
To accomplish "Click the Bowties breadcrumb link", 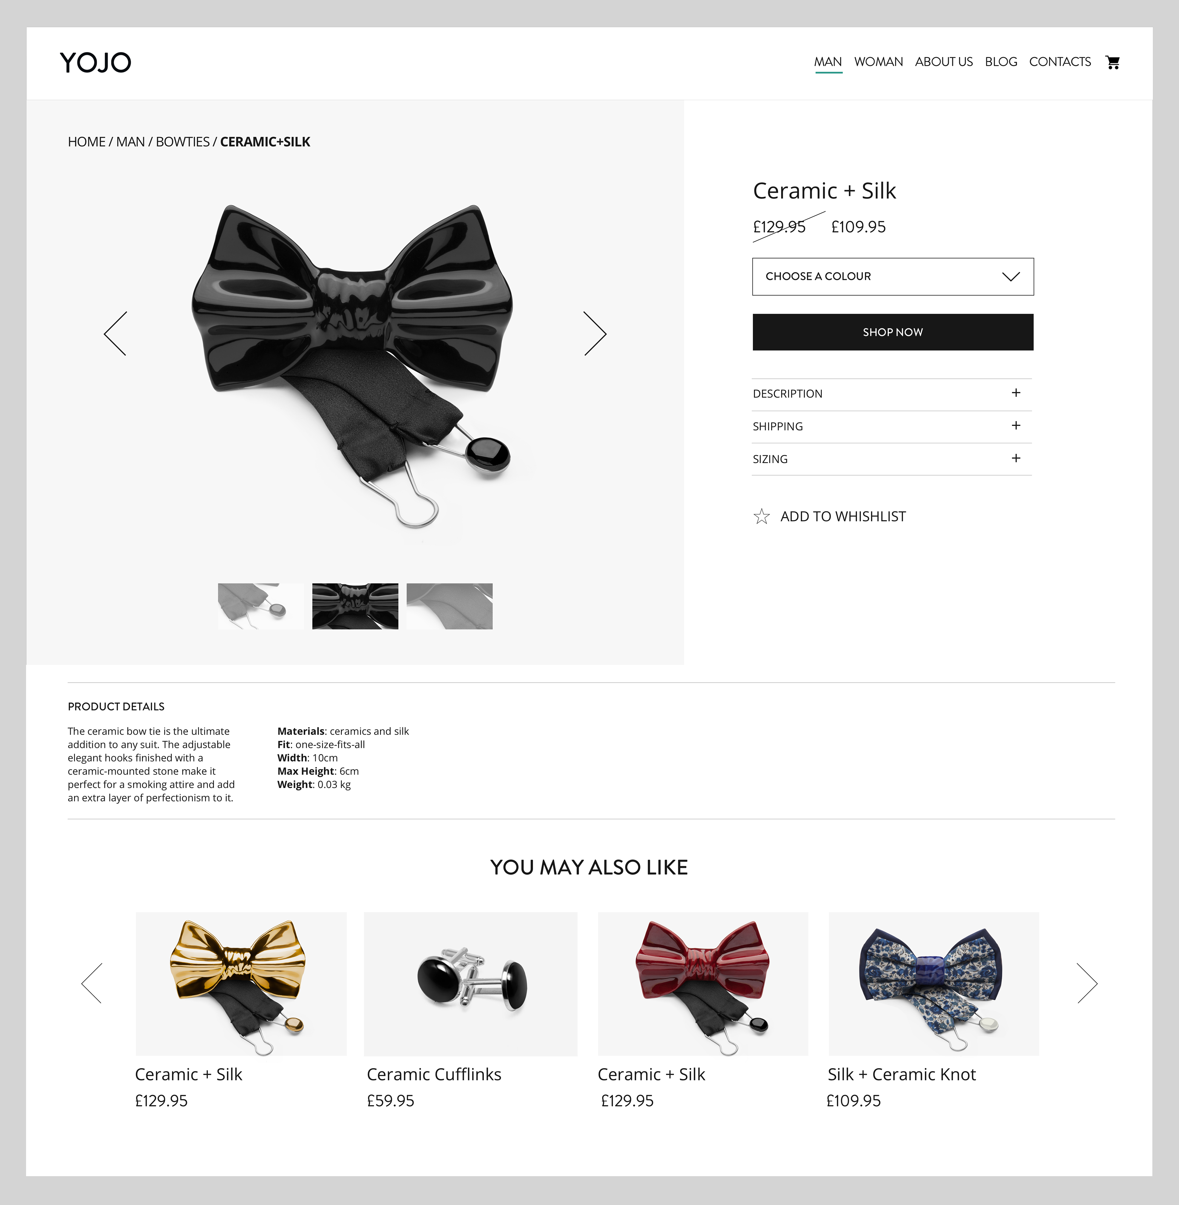I will click(183, 142).
